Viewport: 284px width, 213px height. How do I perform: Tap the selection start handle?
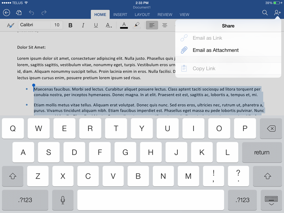point(34,86)
